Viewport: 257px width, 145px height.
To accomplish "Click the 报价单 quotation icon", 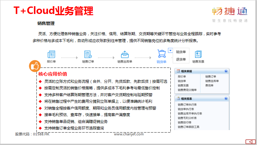I will tap(51, 54).
